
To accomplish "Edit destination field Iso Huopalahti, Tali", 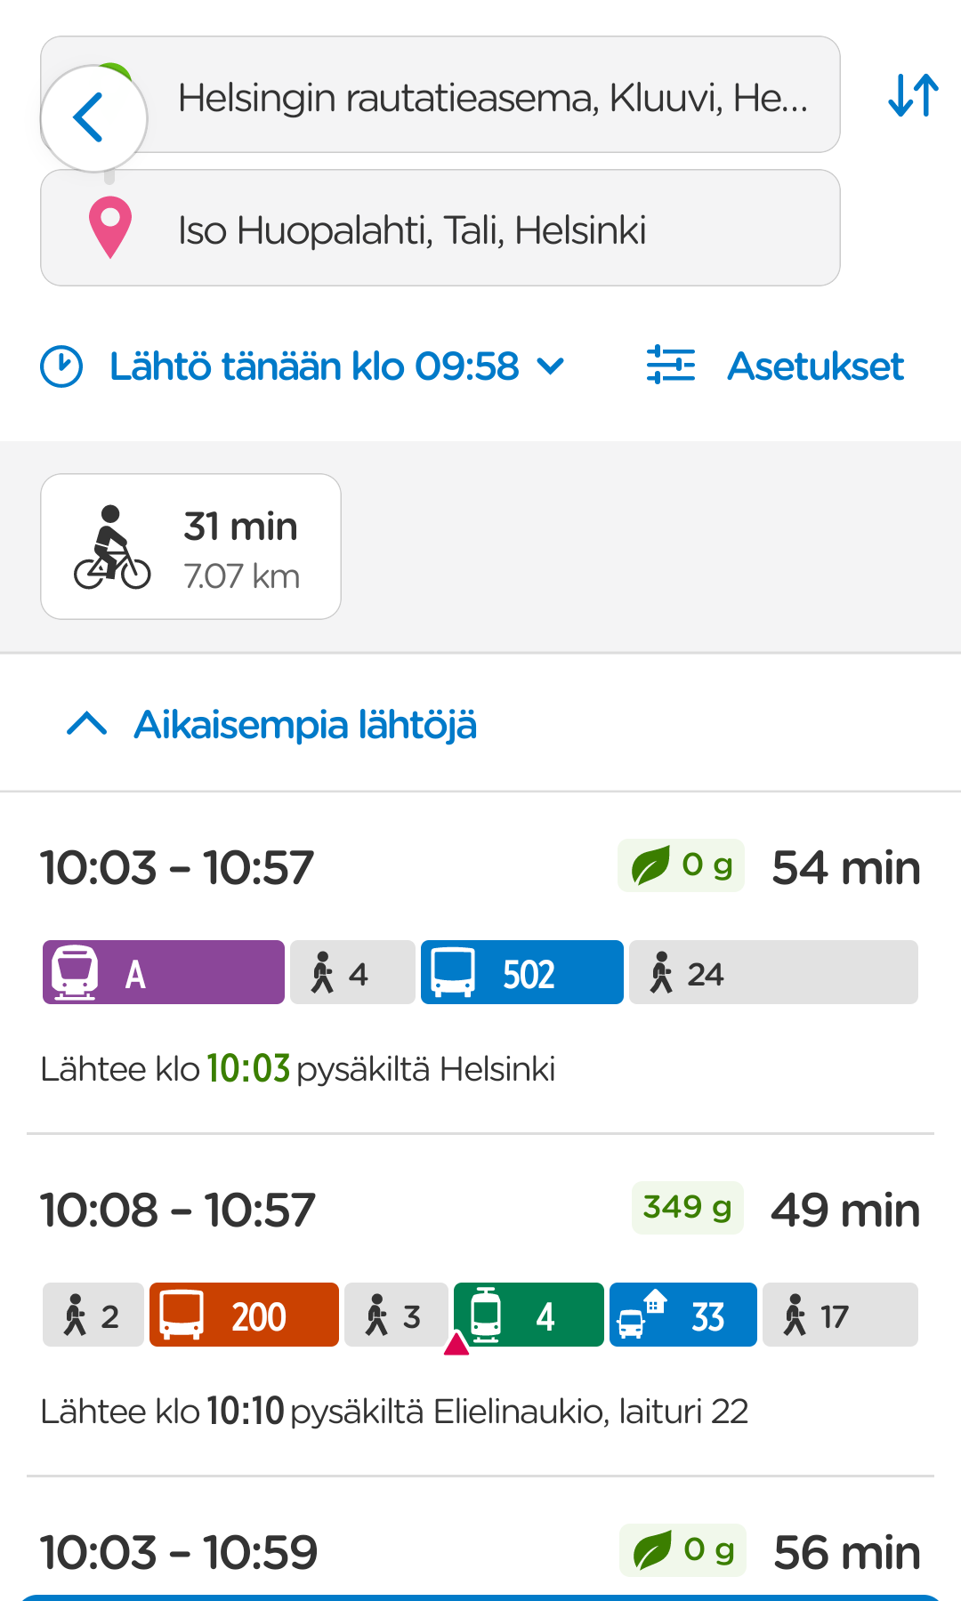I will pos(440,228).
